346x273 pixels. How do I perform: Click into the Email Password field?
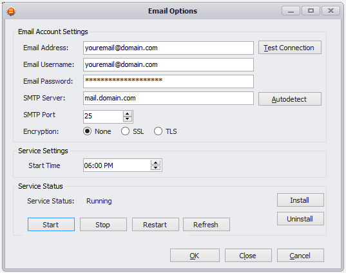(x=168, y=81)
